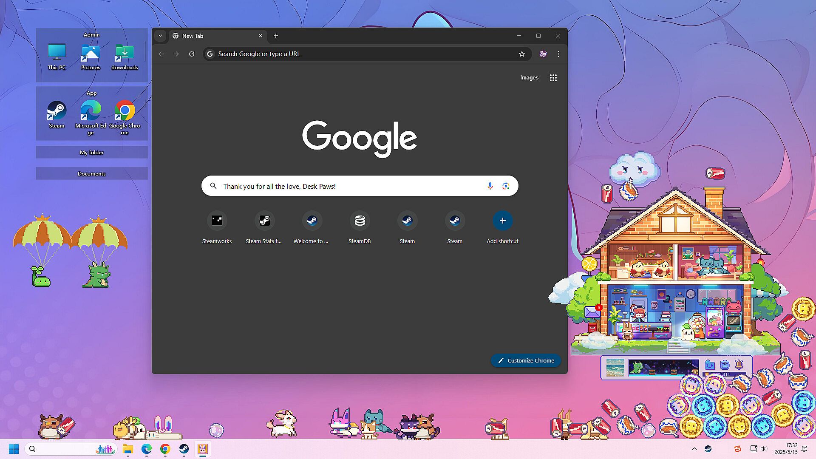Expand the My folder group
The width and height of the screenshot is (816, 459).
click(92, 152)
